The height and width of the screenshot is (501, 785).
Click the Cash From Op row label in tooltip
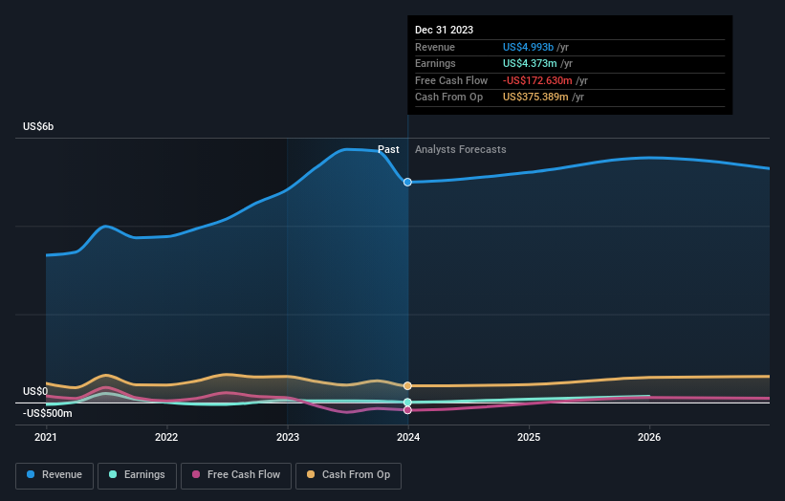click(x=448, y=98)
